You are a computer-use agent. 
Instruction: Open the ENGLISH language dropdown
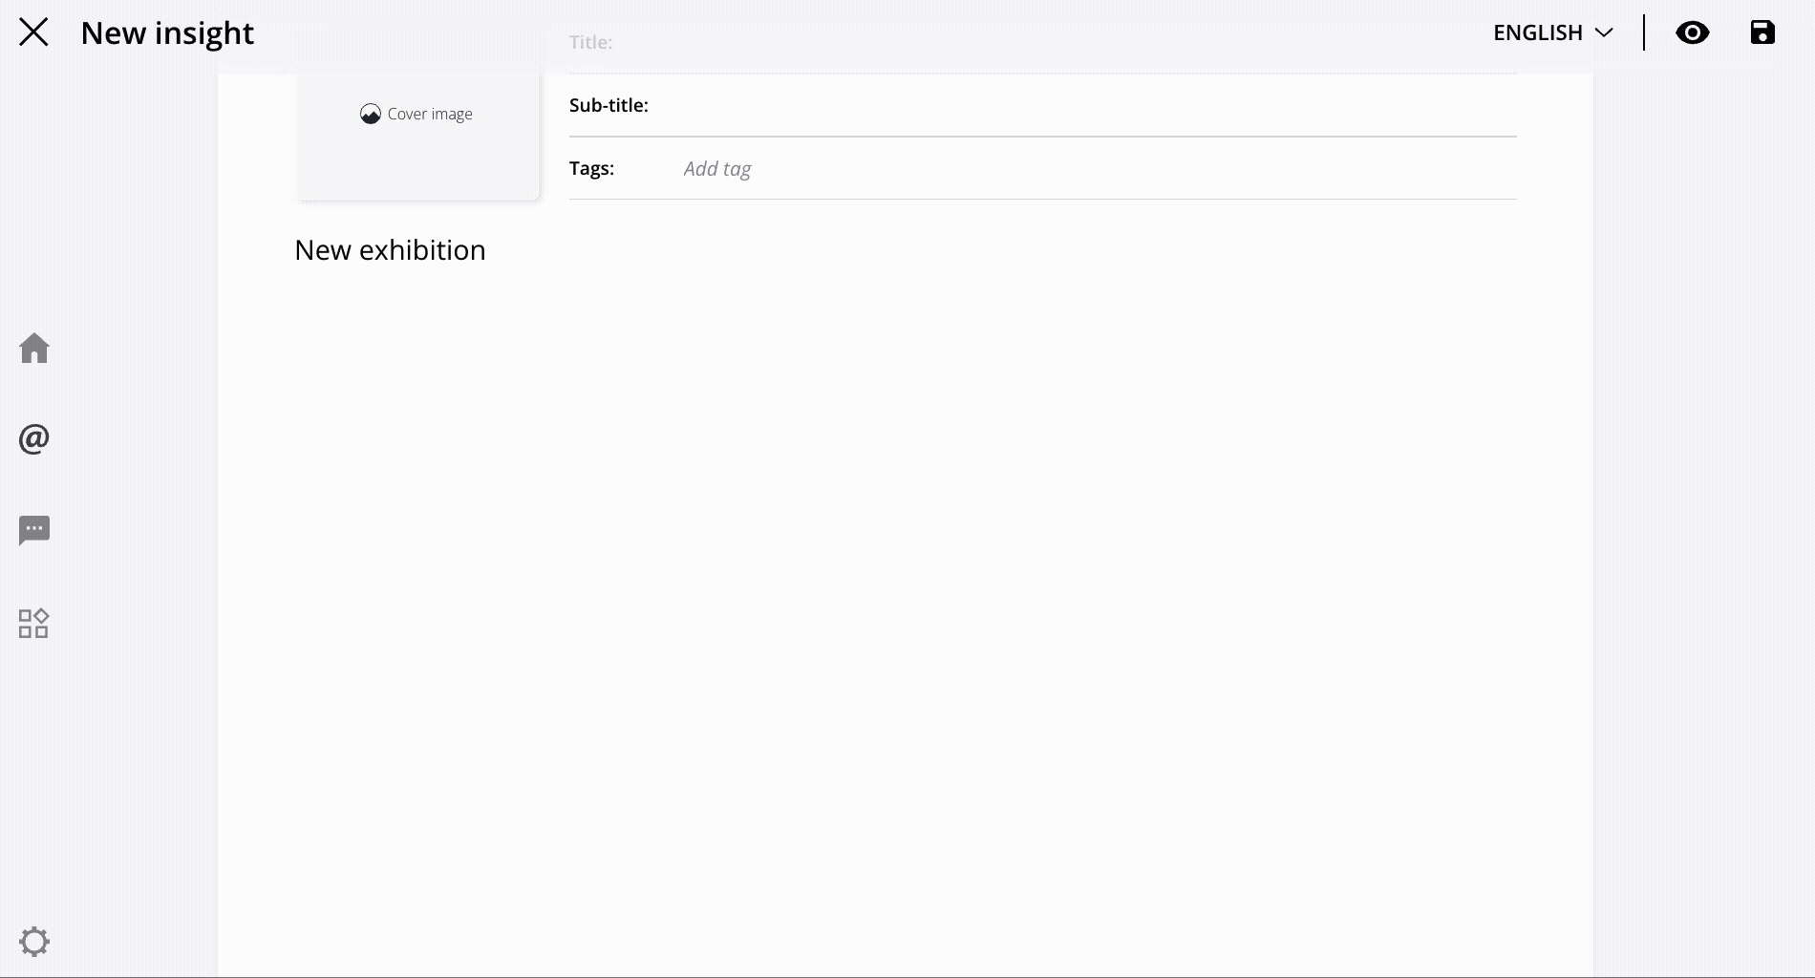click(x=1553, y=32)
